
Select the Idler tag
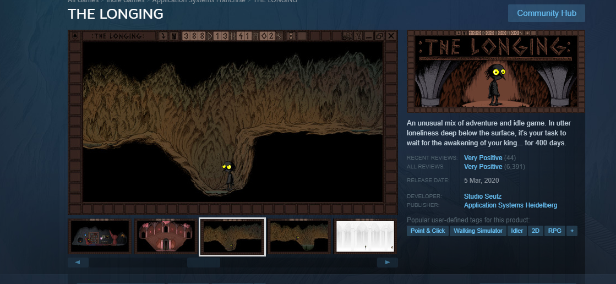(x=517, y=231)
